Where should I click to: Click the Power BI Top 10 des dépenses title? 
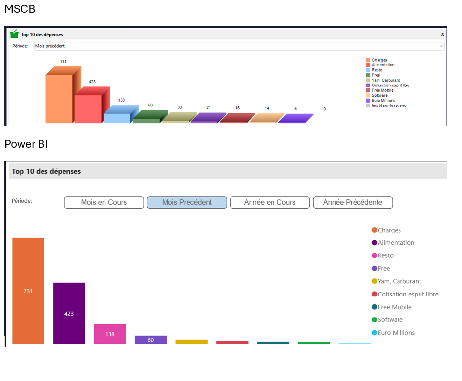click(46, 171)
